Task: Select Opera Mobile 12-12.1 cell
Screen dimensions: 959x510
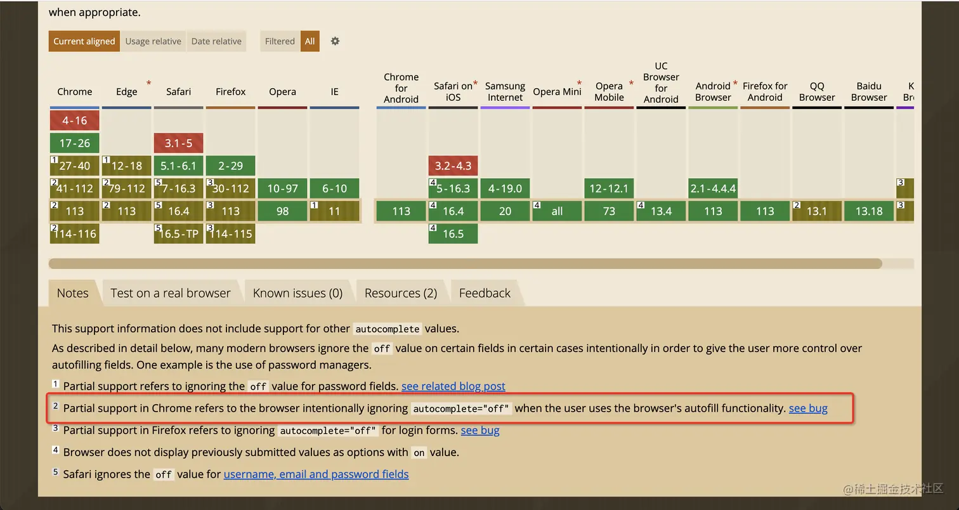Action: [610, 188]
